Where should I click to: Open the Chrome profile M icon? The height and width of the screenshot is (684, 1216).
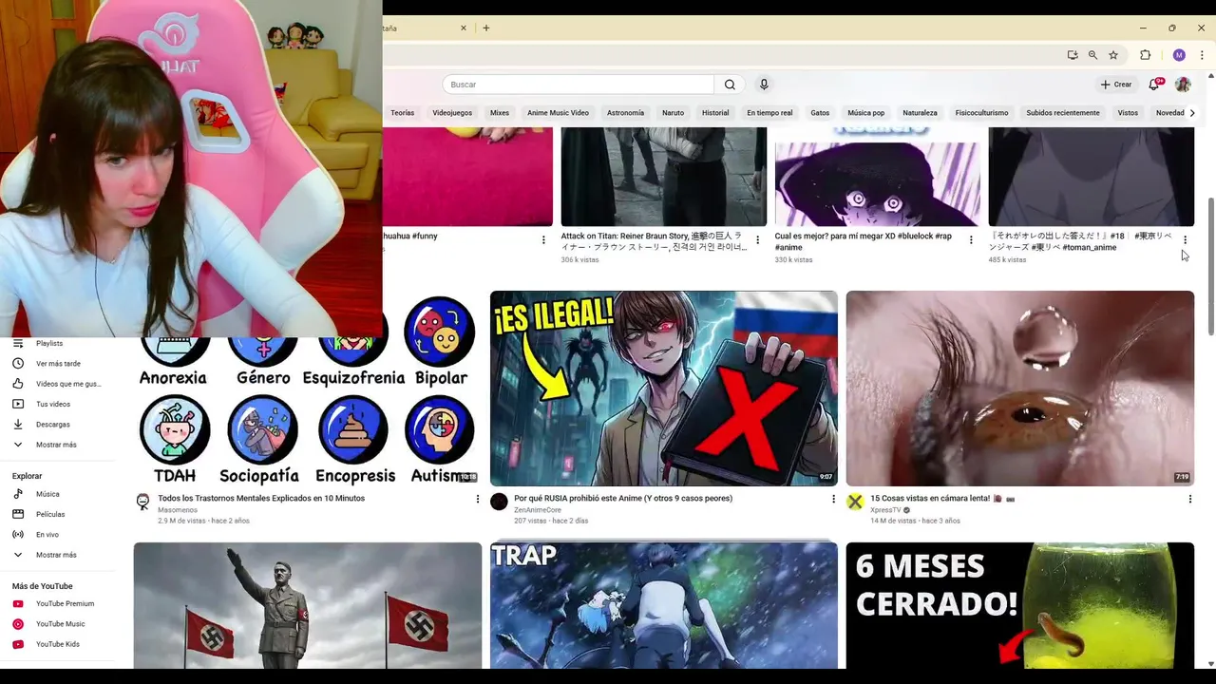click(x=1179, y=55)
